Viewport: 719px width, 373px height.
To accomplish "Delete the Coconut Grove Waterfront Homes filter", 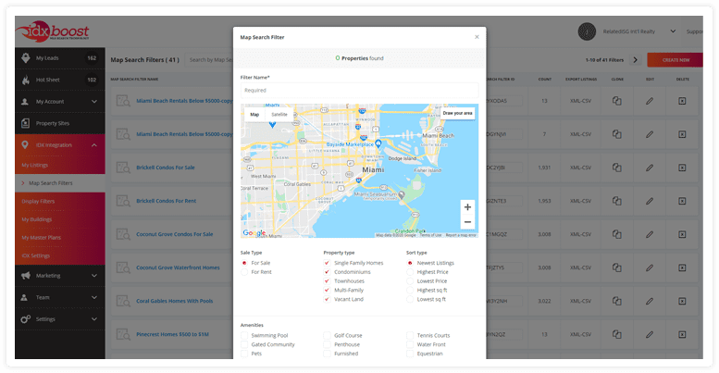I will pos(682,267).
